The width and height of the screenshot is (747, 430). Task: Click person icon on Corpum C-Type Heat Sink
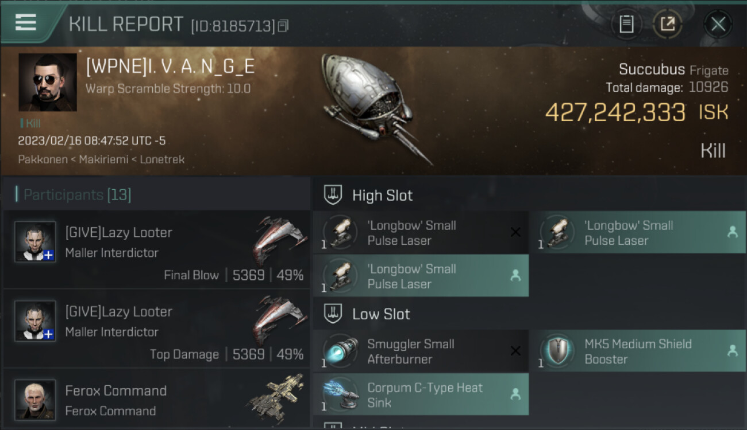click(x=515, y=394)
